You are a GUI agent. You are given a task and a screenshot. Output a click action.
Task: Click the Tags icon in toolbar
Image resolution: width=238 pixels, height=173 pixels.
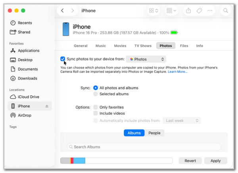point(200,11)
